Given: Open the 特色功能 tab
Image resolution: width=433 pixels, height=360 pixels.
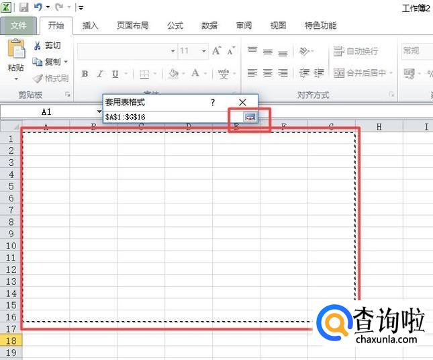Looking at the screenshot, I should (x=320, y=26).
